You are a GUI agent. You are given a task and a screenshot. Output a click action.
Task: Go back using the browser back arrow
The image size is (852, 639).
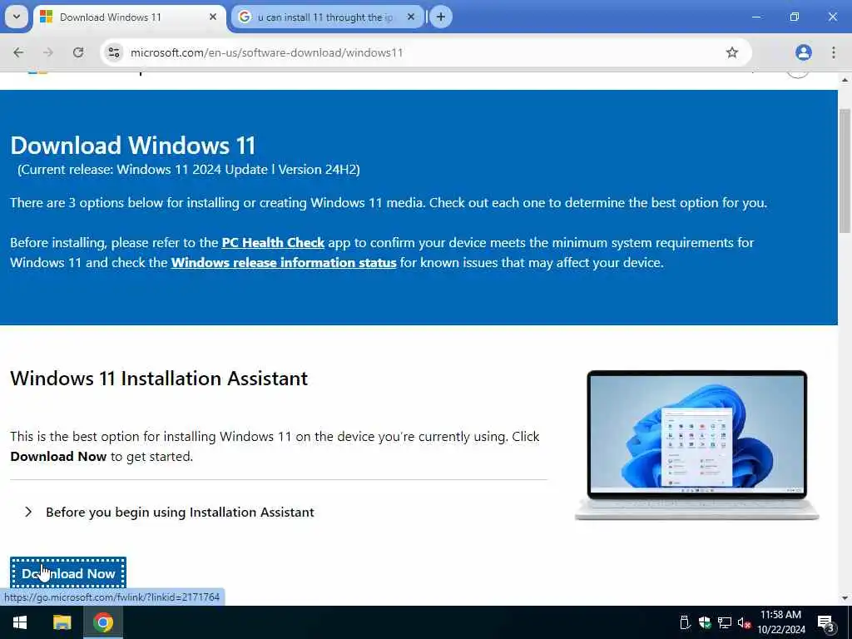tap(18, 52)
